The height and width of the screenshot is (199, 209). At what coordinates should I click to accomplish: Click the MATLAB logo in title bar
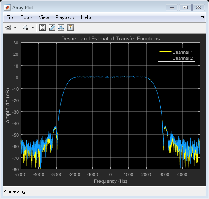click(7, 8)
